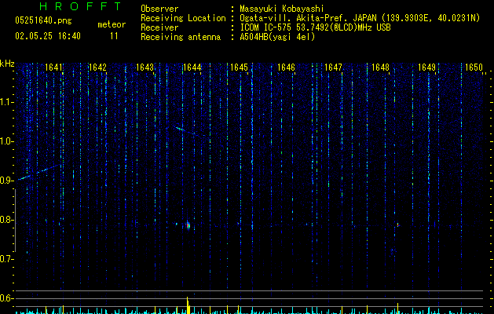Viewport: 494px width, 314px height.
Task: Click the 1650 time marker
Action: click(x=474, y=68)
